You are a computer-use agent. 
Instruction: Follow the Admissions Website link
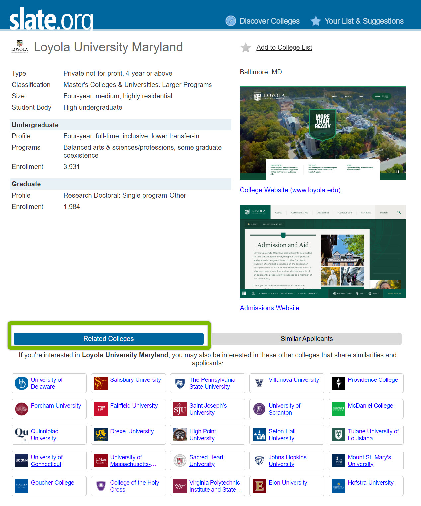tap(270, 308)
